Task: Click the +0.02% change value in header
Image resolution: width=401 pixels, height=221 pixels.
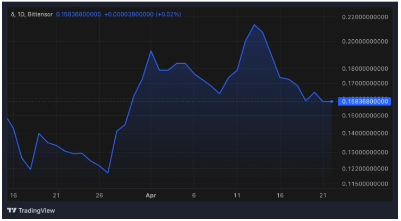Action: tap(168, 14)
